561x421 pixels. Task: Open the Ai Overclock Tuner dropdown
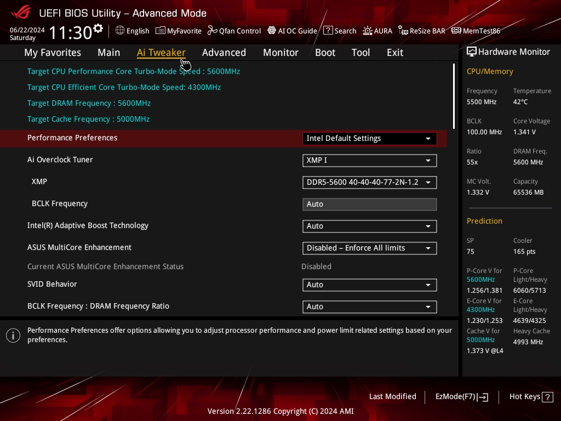pyautogui.click(x=369, y=161)
